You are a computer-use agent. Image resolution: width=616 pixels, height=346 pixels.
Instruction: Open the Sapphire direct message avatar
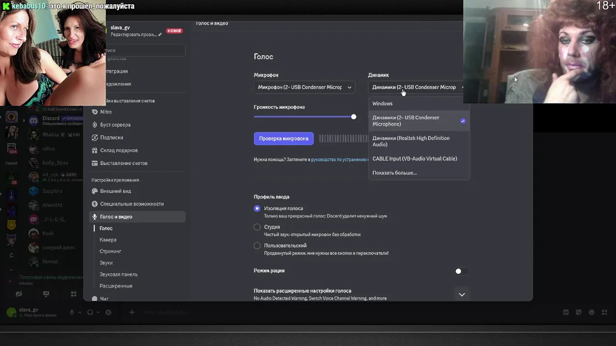[x=34, y=191]
